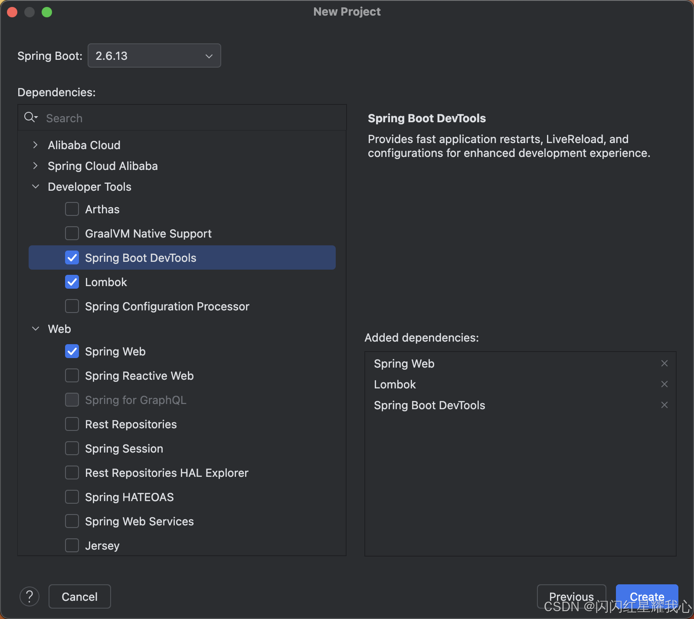Click the green zoom window button
Screen dimensions: 694x619
pos(47,12)
